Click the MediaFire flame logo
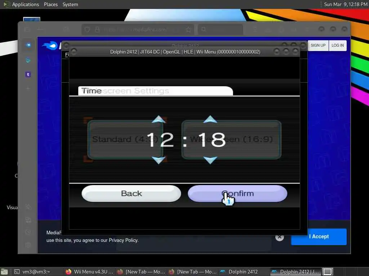The height and width of the screenshot is (276, 369). [x=50, y=45]
